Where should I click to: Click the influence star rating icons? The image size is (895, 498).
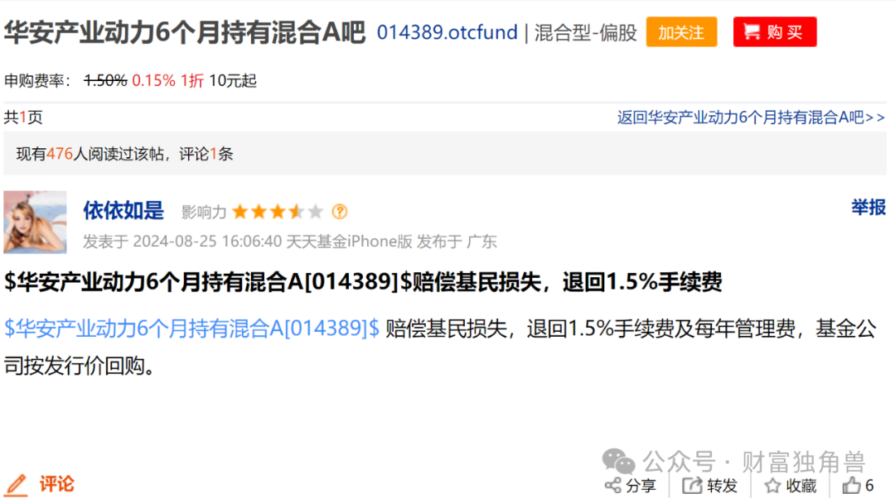click(278, 212)
